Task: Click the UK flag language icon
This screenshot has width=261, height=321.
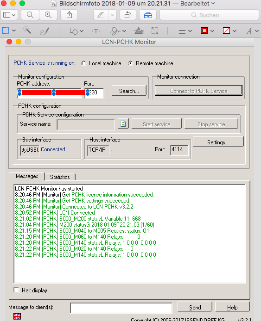Action: (17, 316)
